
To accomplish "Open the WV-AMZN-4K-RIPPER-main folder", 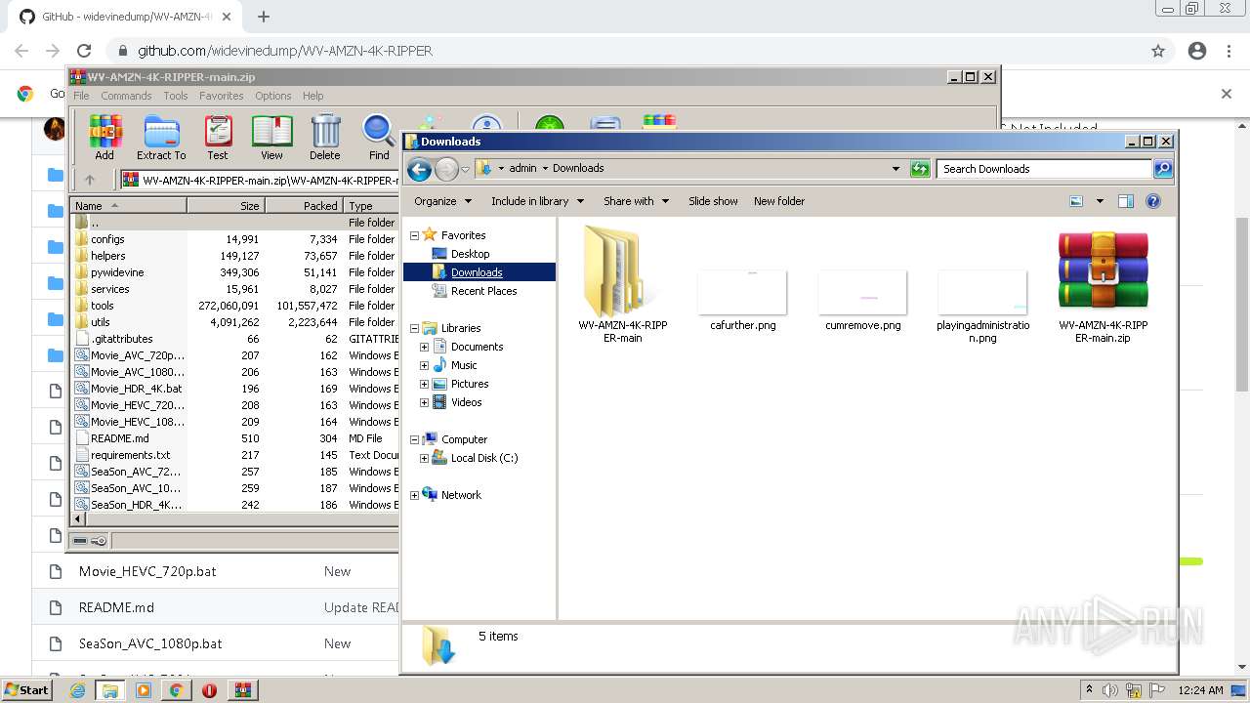I will click(622, 284).
